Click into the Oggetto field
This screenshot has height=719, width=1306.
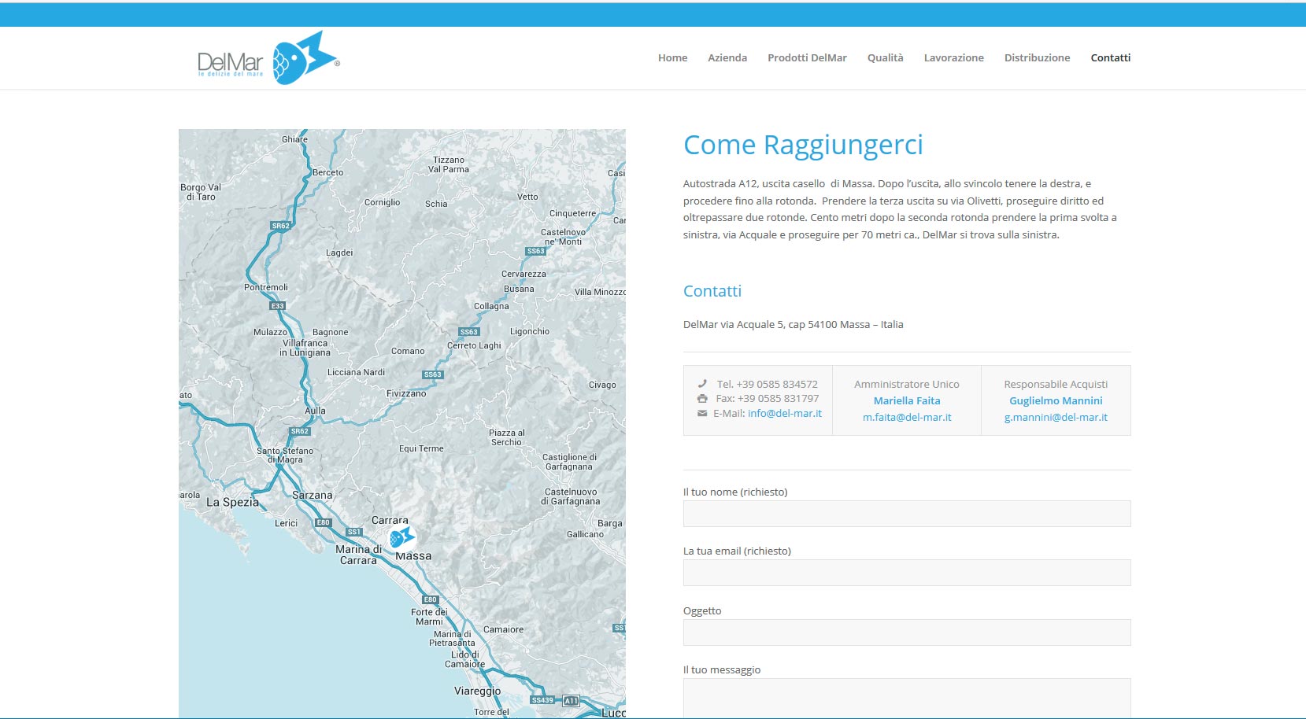pyautogui.click(x=907, y=632)
